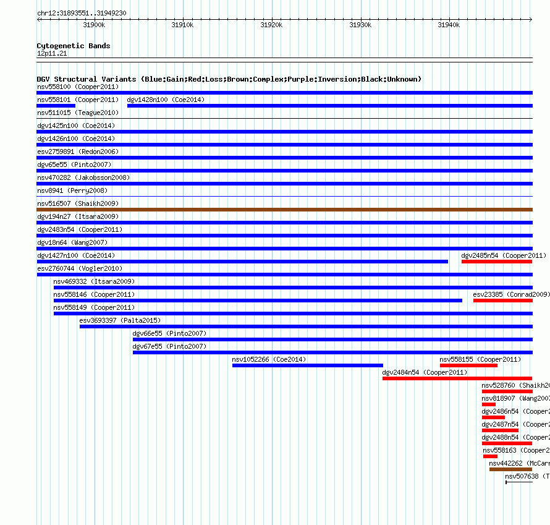
Task: Select the red esv23385 loss bar
Action: tap(503, 301)
